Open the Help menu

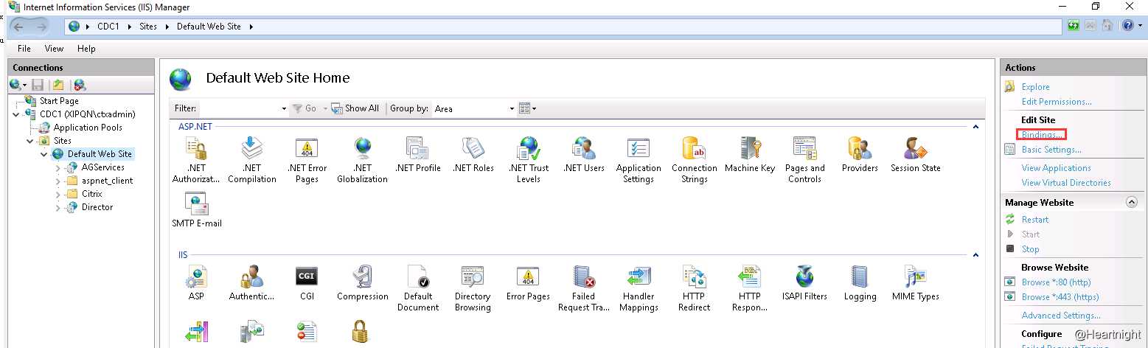pyautogui.click(x=86, y=49)
